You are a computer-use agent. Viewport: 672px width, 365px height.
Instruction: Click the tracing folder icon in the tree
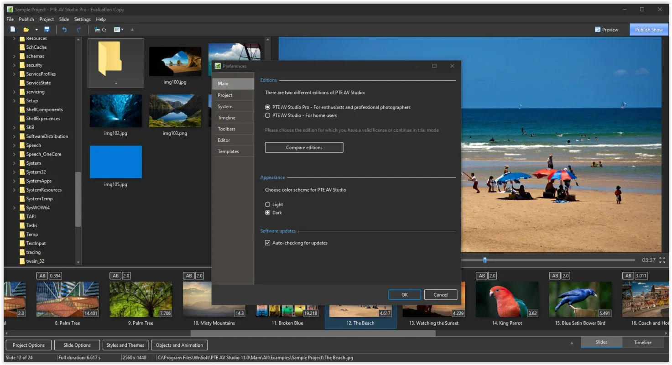(22, 252)
